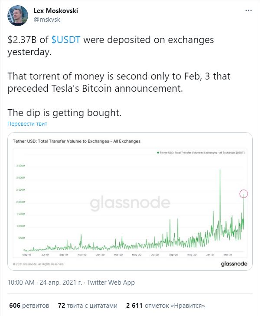The image size is (261, 316).
Task: Click the red circle marker on the chart
Action: point(244,194)
